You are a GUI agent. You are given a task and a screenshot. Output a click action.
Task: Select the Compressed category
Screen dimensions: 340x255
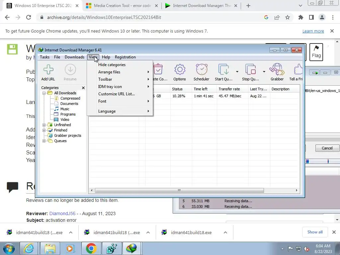(70, 98)
